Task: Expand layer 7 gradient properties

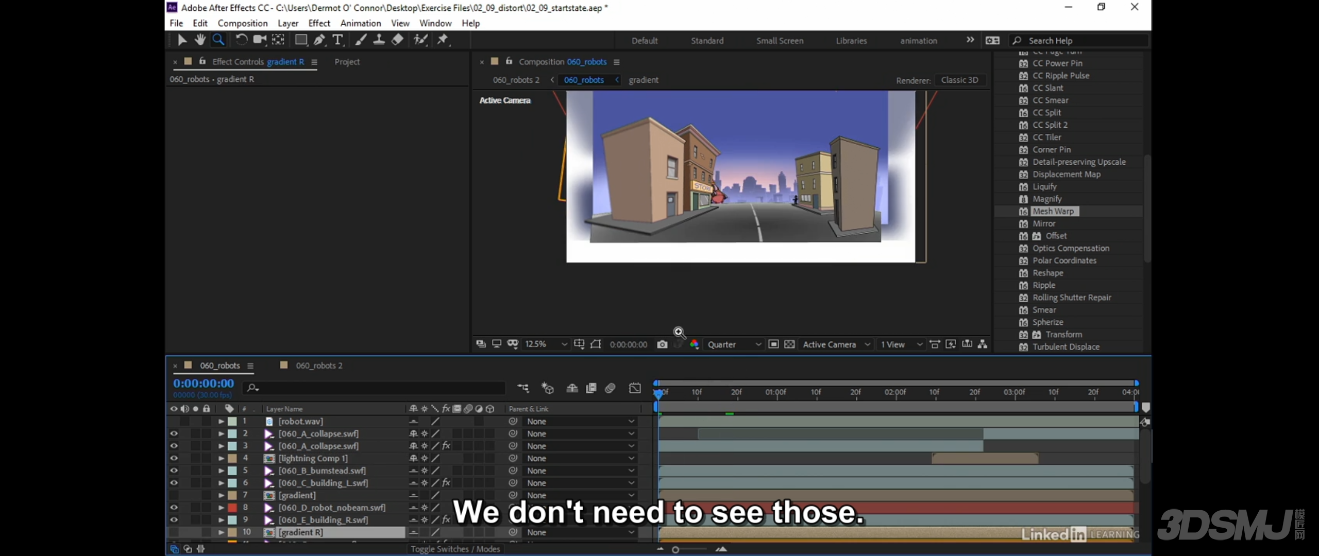Action: (x=221, y=495)
